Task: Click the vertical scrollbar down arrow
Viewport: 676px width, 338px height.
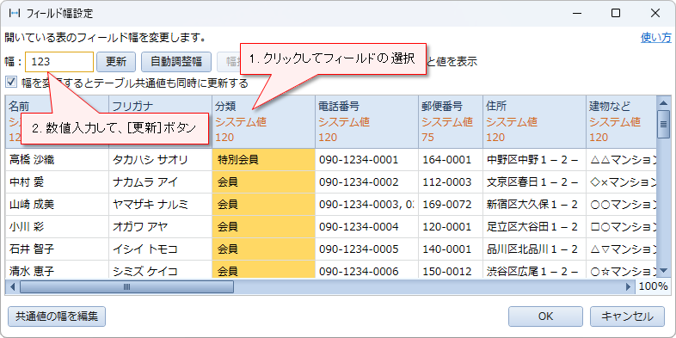Action: pos(663,271)
